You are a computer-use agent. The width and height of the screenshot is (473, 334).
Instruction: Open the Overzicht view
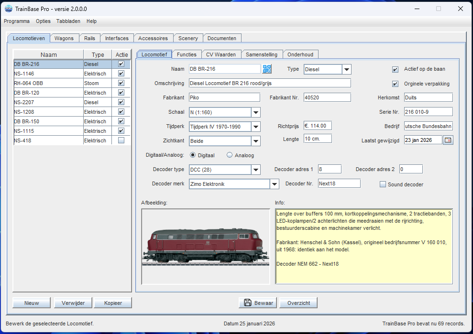(298, 302)
